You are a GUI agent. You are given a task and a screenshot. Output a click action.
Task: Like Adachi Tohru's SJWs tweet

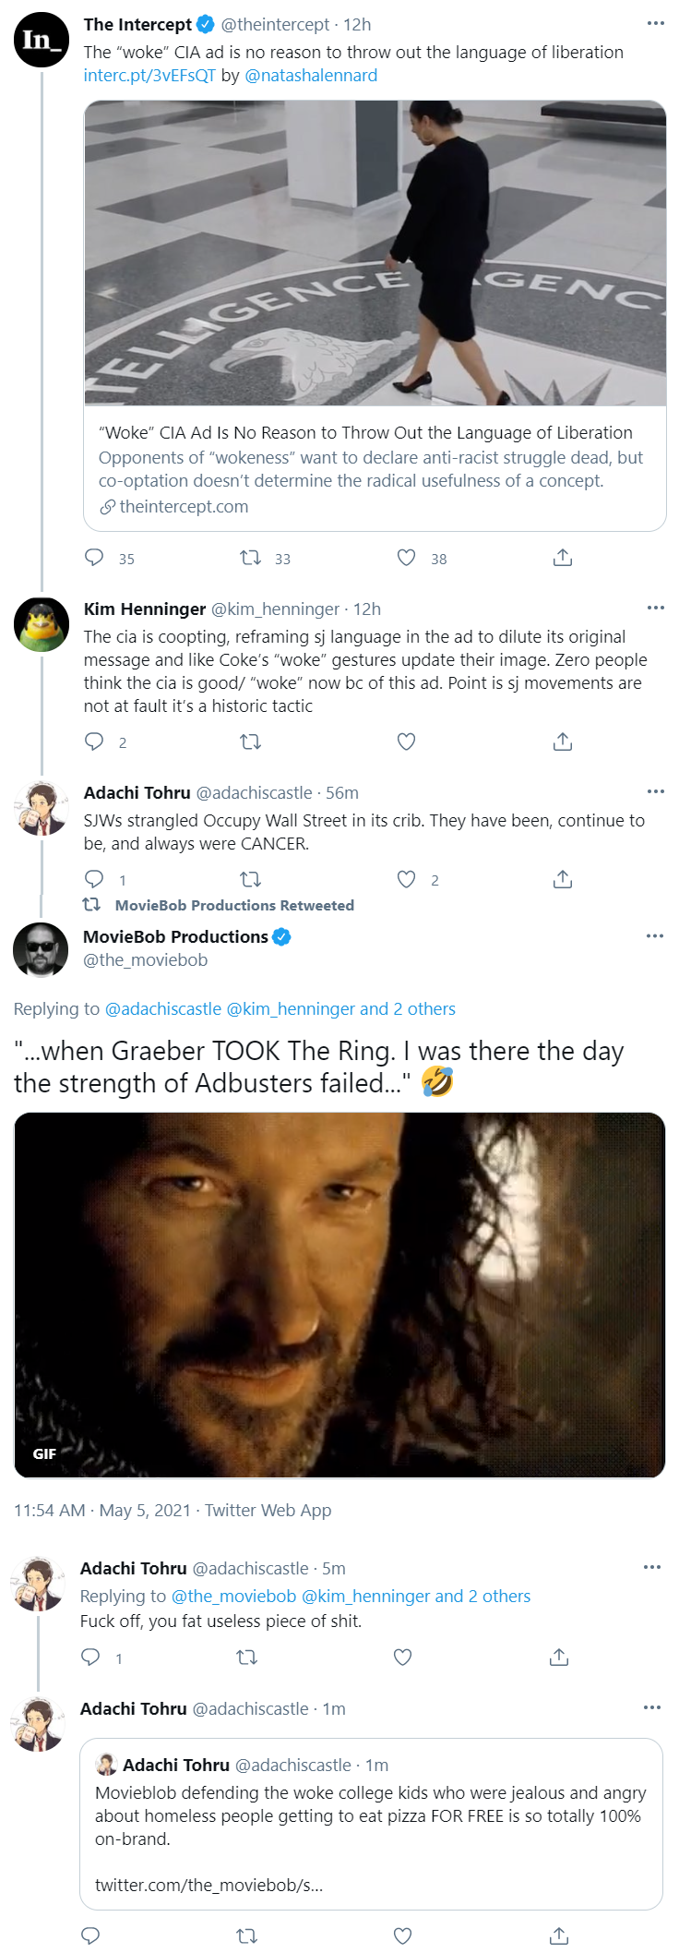coord(406,878)
